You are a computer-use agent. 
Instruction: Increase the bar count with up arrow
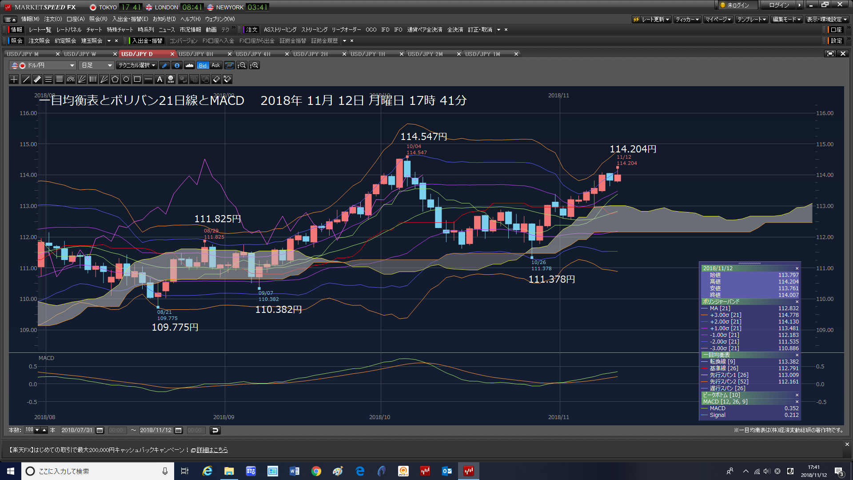point(44,430)
